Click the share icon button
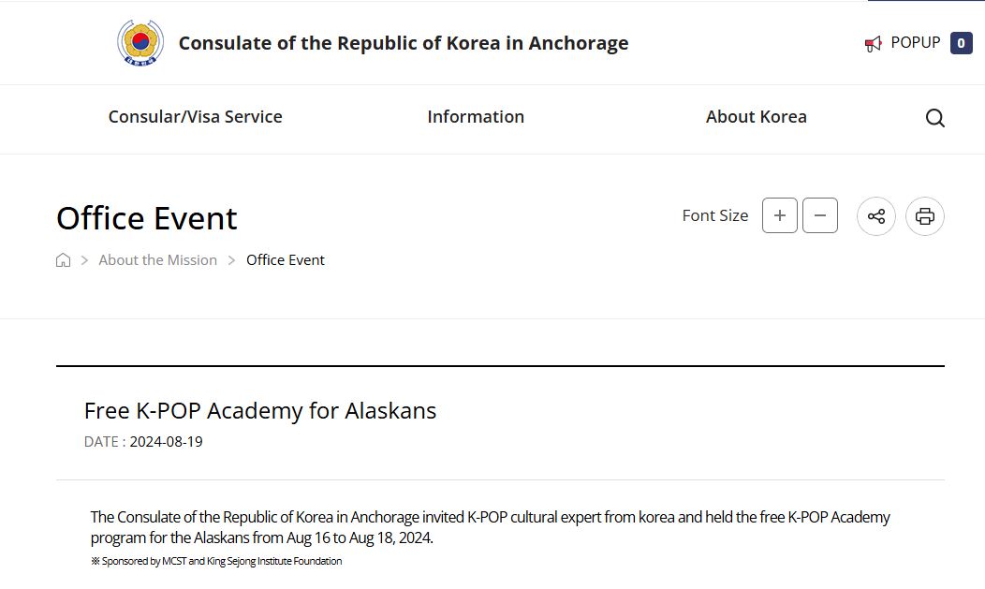The height and width of the screenshot is (589, 985). [x=875, y=216]
